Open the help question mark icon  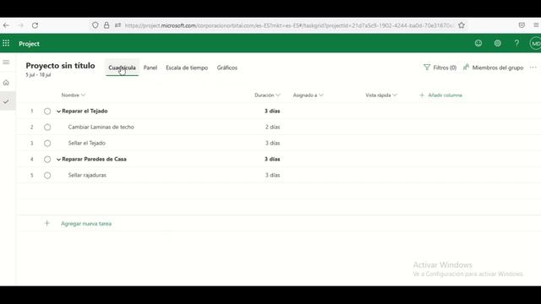click(516, 43)
